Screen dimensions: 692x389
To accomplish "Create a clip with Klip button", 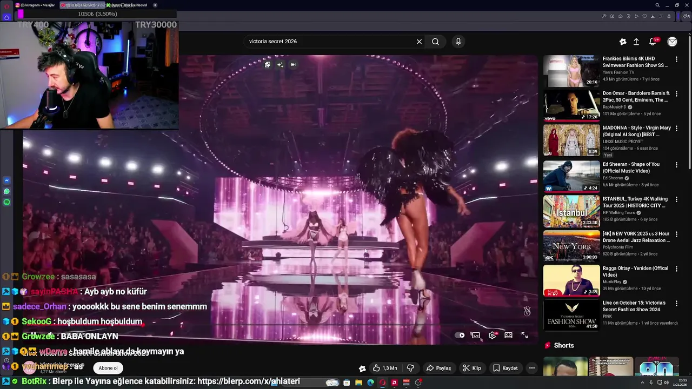I will [x=471, y=368].
